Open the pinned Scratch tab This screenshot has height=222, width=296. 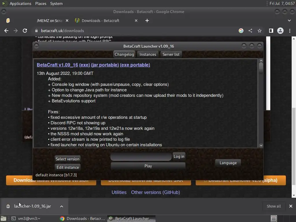pyautogui.click(x=8, y=21)
